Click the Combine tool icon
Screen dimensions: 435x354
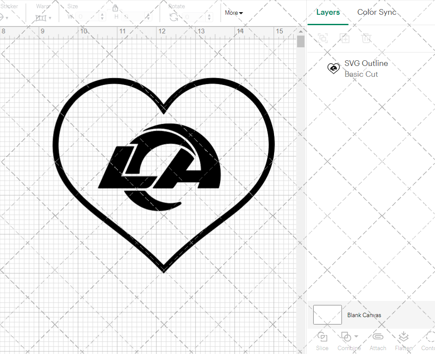tap(346, 337)
